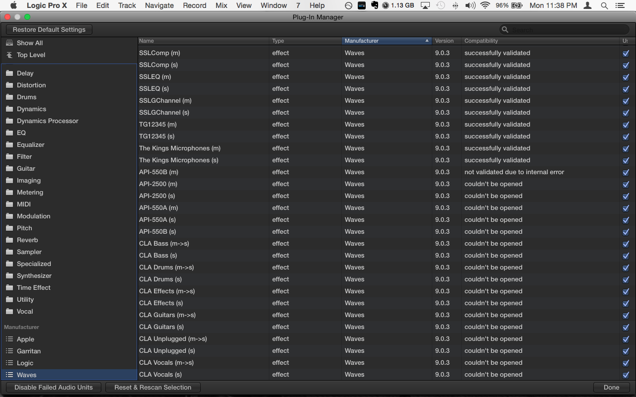Select the MIDI folder icon

[9, 204]
